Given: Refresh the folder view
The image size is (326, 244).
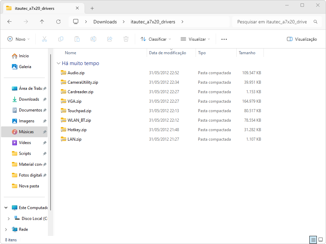Looking at the screenshot, I should click(x=58, y=22).
